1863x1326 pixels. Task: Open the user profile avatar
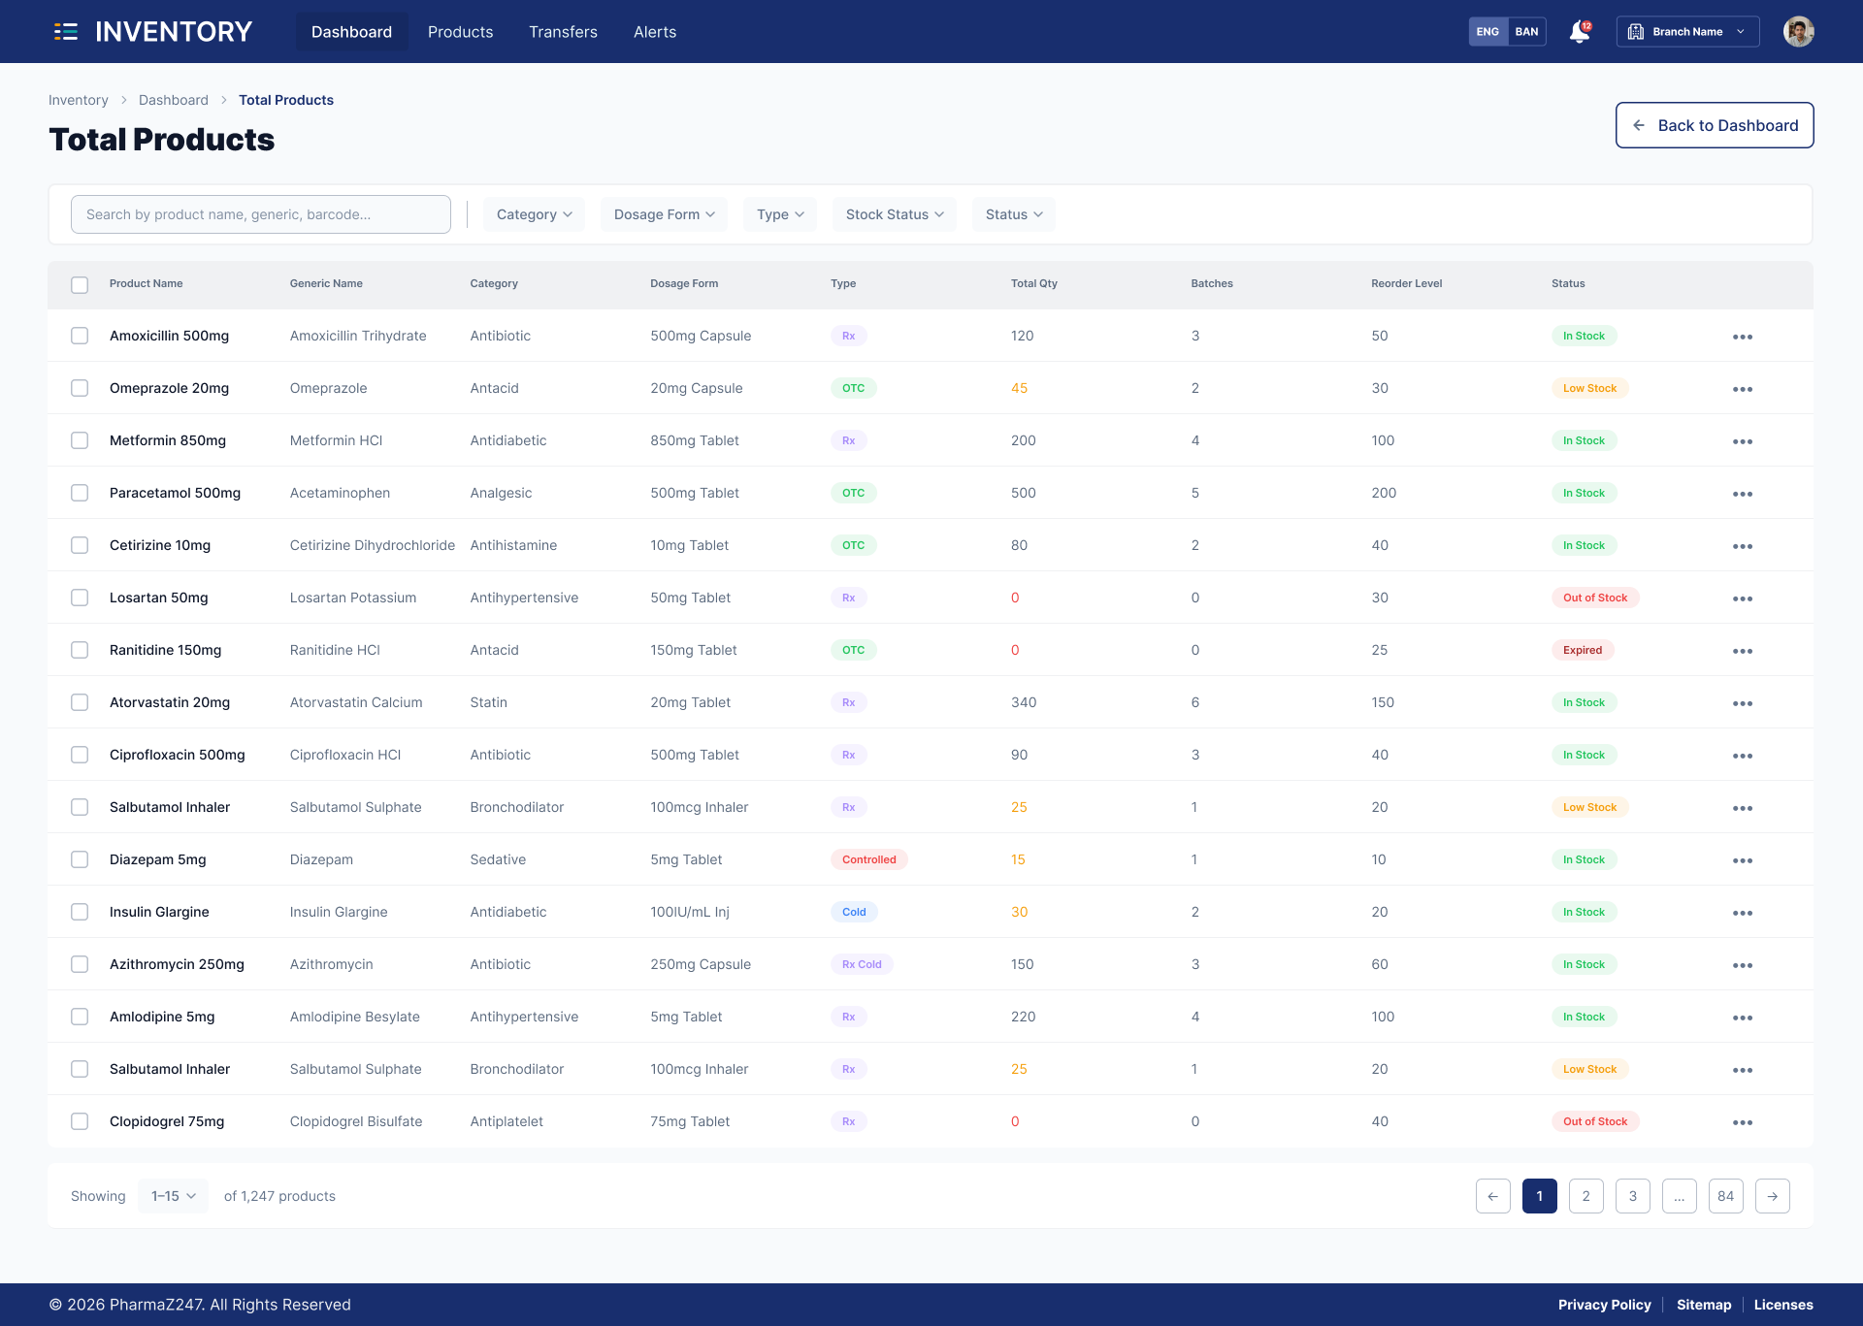coord(1798,32)
